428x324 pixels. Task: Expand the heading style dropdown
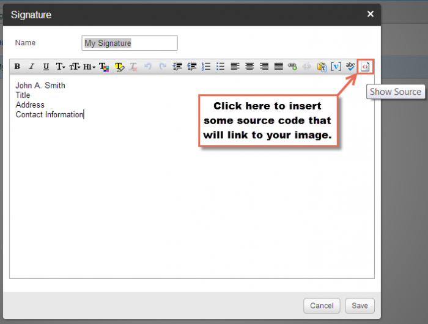[89, 67]
